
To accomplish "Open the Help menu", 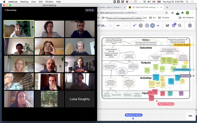I will [59, 2].
